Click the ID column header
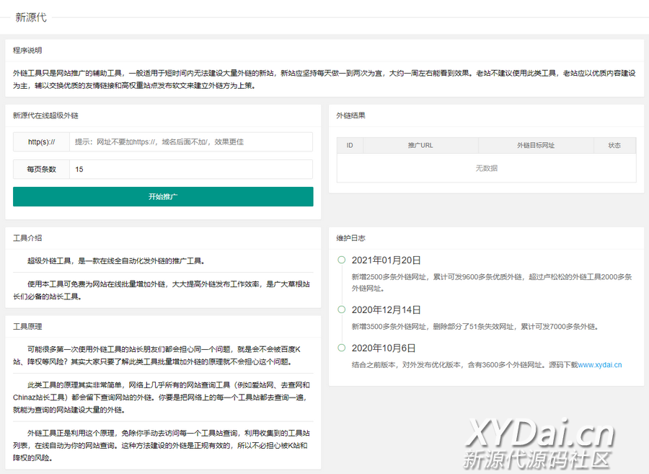Viewport: 649px width, 474px height. [350, 145]
